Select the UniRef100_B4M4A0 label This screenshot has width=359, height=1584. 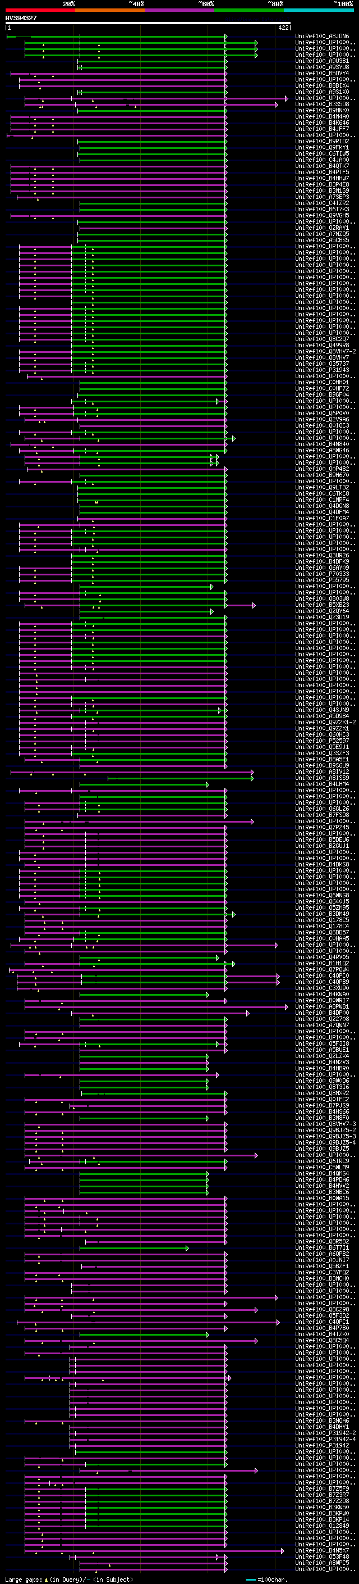click(322, 117)
